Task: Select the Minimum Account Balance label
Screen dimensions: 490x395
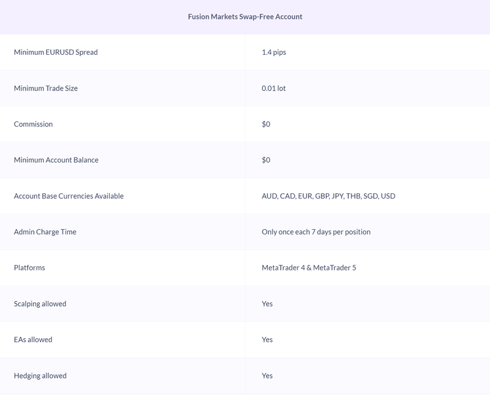Action: click(56, 160)
